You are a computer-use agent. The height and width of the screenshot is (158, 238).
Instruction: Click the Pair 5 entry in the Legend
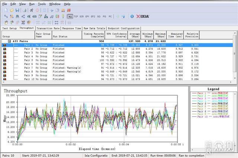[210, 104]
